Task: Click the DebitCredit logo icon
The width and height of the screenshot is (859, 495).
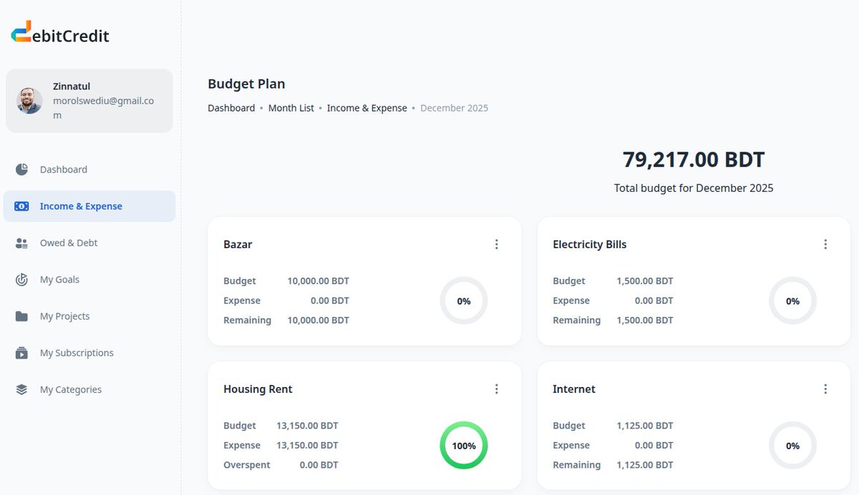Action: (20, 31)
